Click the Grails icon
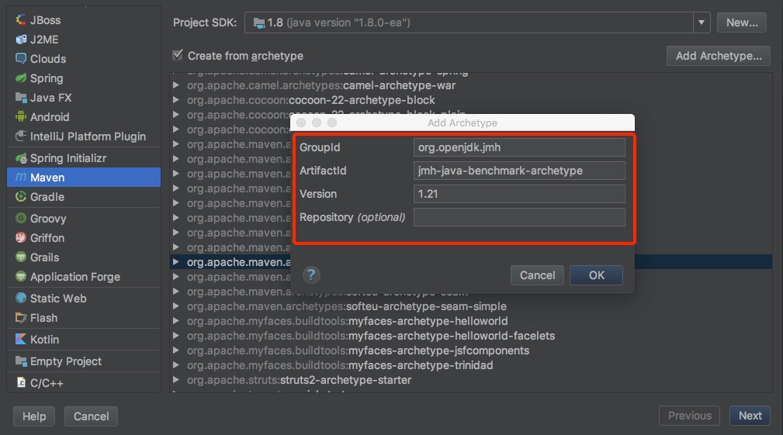 pyautogui.click(x=20, y=257)
